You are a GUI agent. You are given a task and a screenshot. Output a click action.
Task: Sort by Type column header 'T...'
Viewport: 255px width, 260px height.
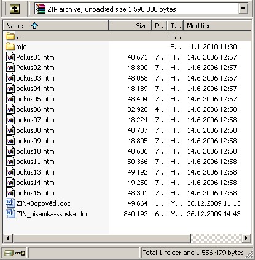pyautogui.click(x=176, y=26)
